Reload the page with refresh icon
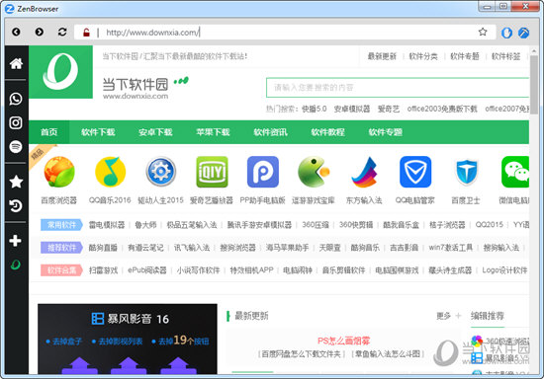 [62, 33]
